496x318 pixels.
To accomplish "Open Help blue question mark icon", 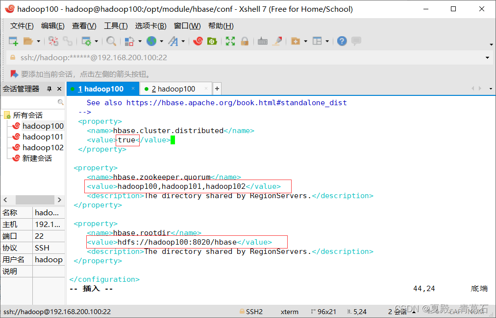I will [x=342, y=41].
